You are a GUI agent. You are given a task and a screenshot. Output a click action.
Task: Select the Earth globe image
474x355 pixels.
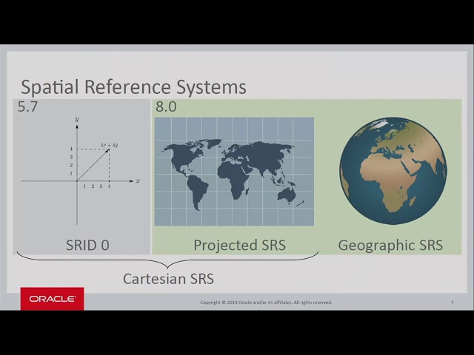(393, 171)
